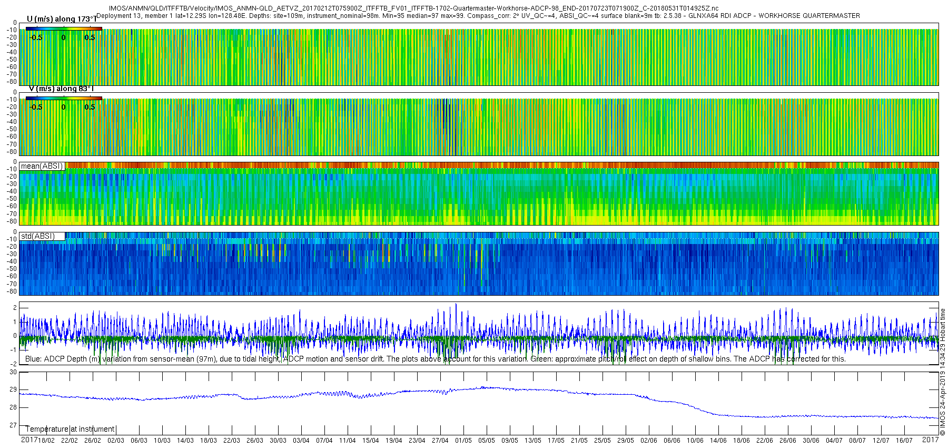
Task: Click the 22/06 date tick label
Action: [765, 441]
